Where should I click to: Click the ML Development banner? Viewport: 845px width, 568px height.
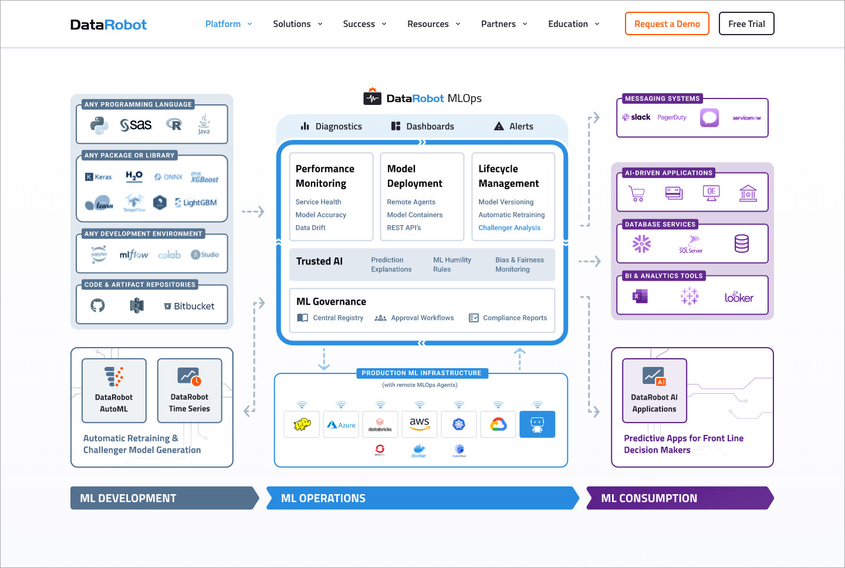coord(164,498)
